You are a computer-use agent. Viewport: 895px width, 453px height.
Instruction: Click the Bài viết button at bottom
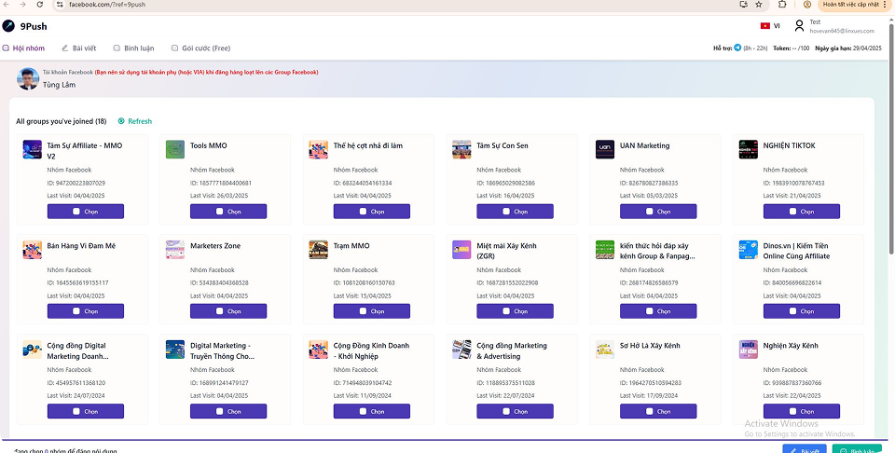tap(805, 450)
